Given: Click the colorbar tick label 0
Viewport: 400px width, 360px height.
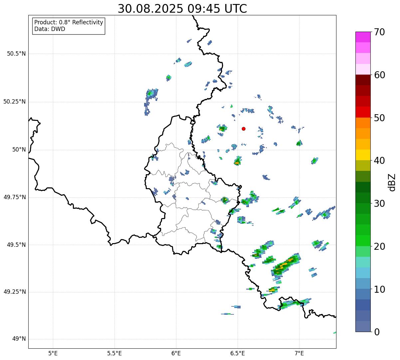Looking at the screenshot, I should (x=377, y=332).
